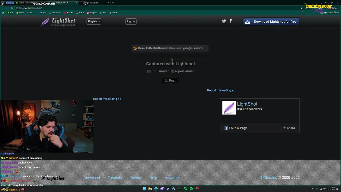Open WhatsApp from the taskbar

(185, 189)
